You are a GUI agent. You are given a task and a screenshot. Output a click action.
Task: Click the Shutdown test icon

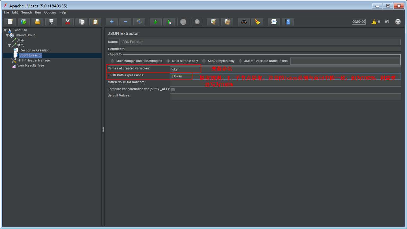(x=197, y=22)
